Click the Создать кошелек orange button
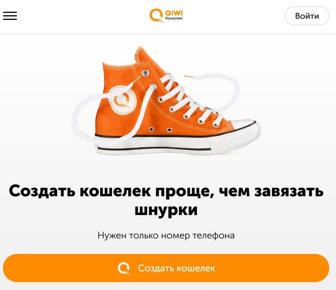Screen dimensions: 336x290 pyautogui.click(x=166, y=268)
